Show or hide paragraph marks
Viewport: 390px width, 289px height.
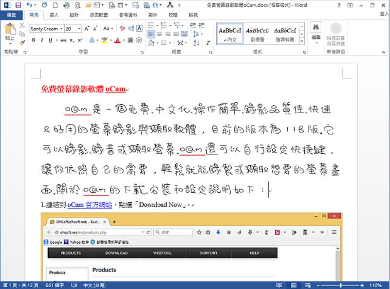click(208, 43)
